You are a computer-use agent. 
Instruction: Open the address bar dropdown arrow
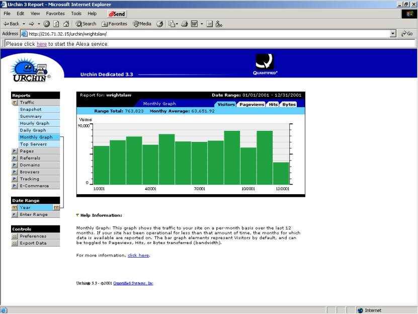click(393, 34)
